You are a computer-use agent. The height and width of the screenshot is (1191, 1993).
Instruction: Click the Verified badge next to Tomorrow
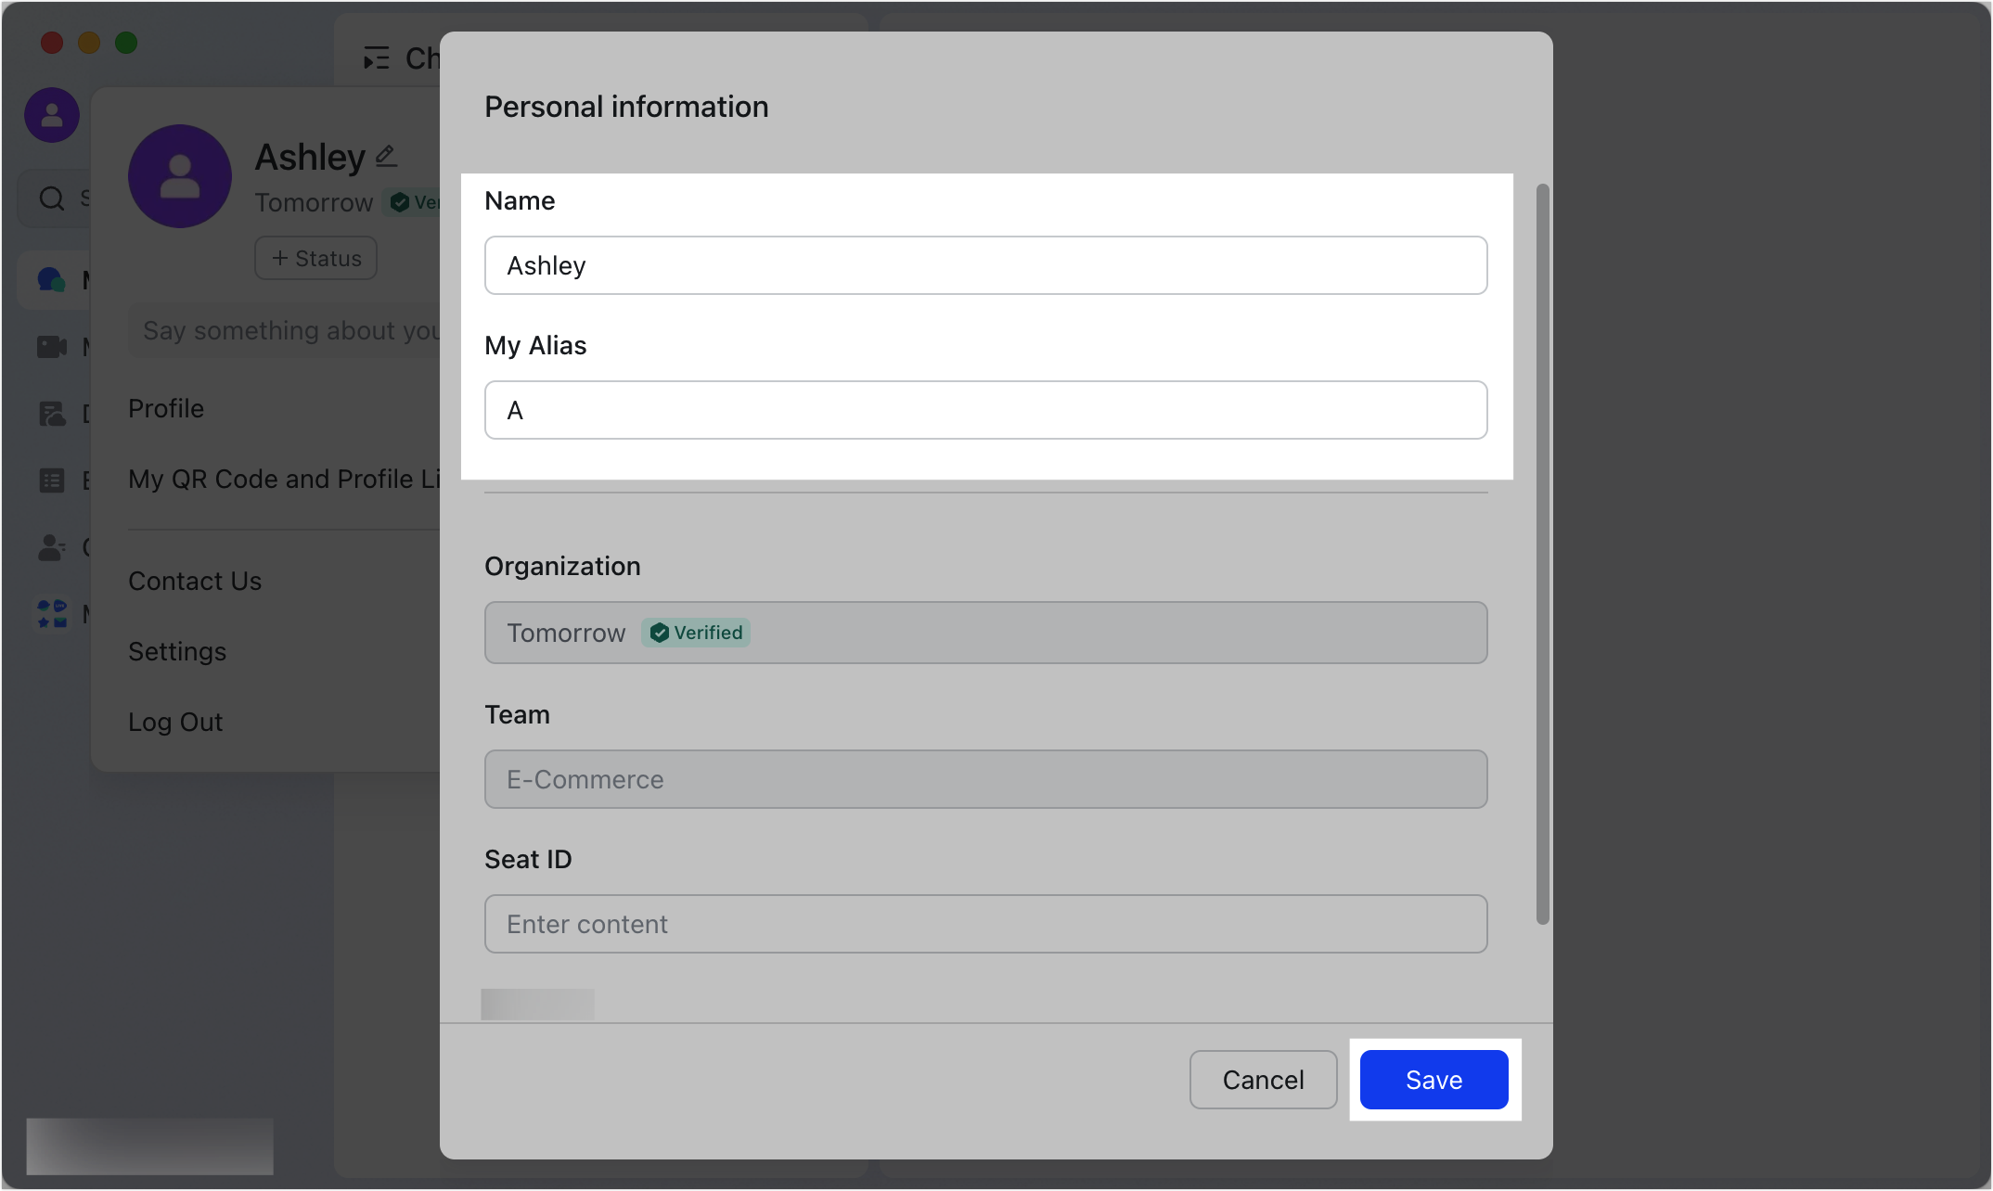(x=695, y=633)
